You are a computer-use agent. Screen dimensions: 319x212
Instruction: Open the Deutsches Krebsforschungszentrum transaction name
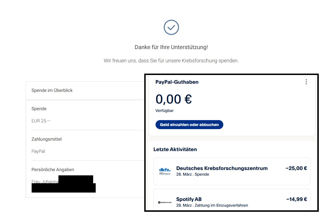(x=222, y=168)
